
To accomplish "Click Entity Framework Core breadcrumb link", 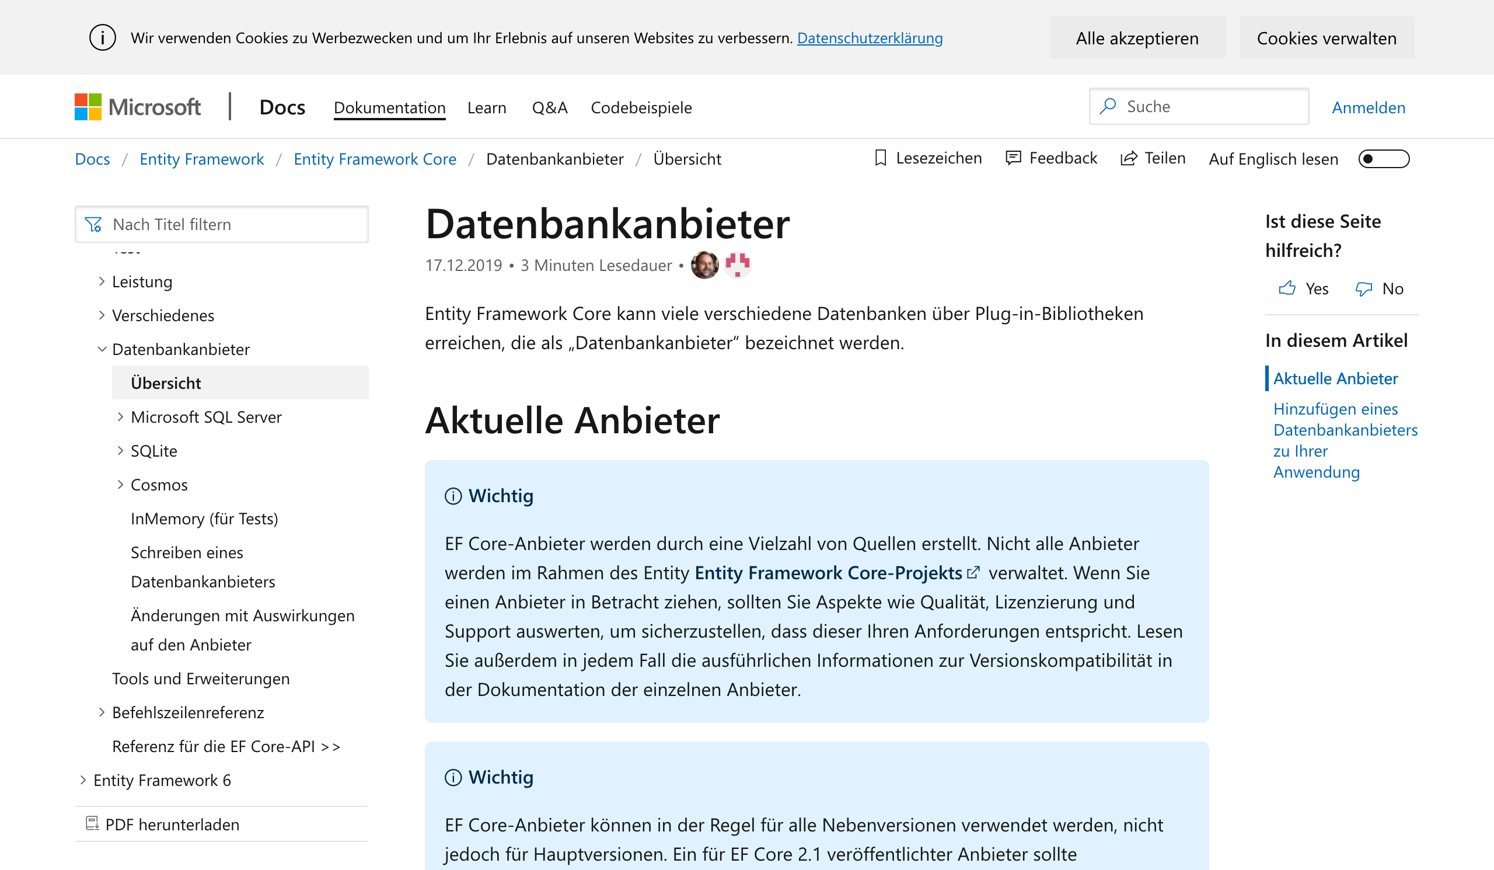I will tap(375, 159).
